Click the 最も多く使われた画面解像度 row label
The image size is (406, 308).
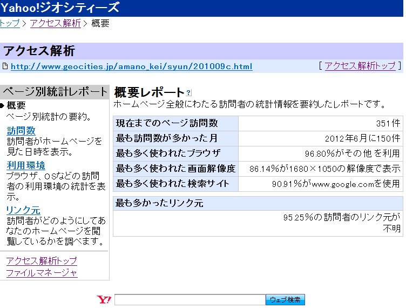click(175, 169)
